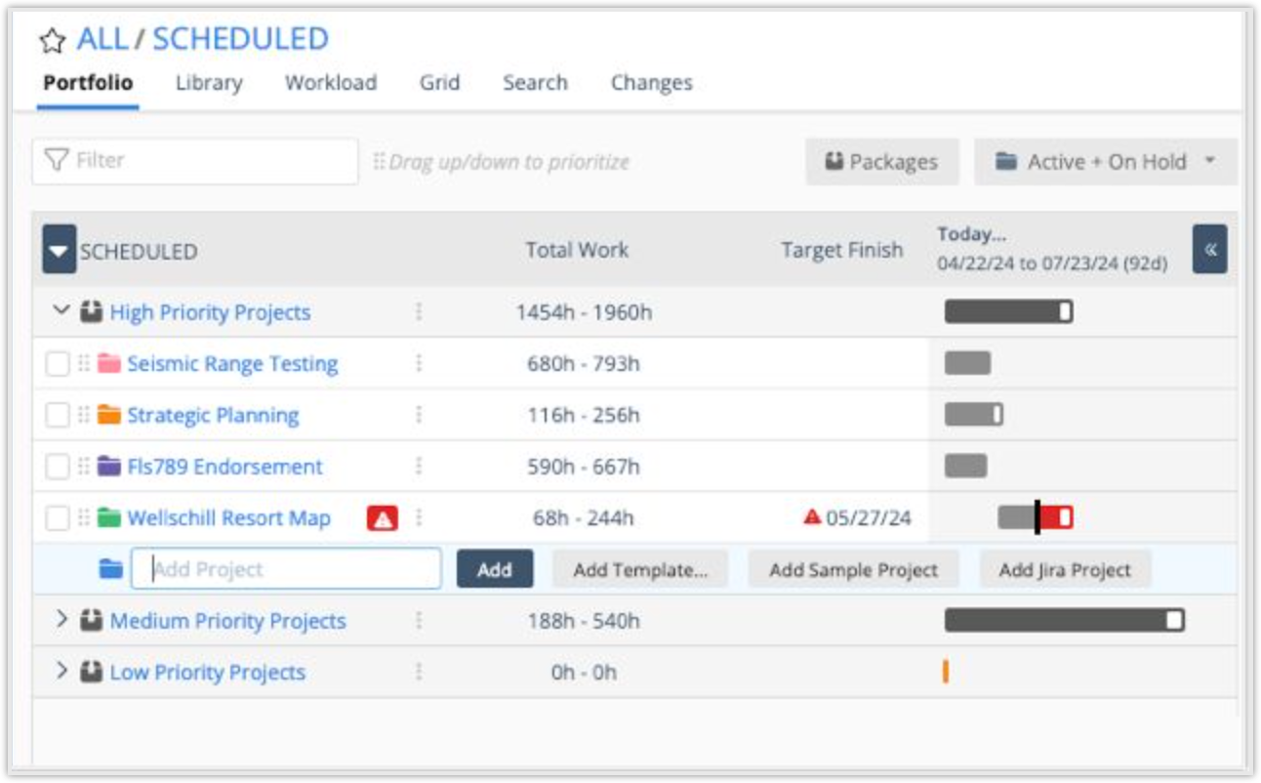The width and height of the screenshot is (1261, 783).
Task: Click the red schedule bar for Wellschill Resort Map
Action: click(x=1055, y=517)
